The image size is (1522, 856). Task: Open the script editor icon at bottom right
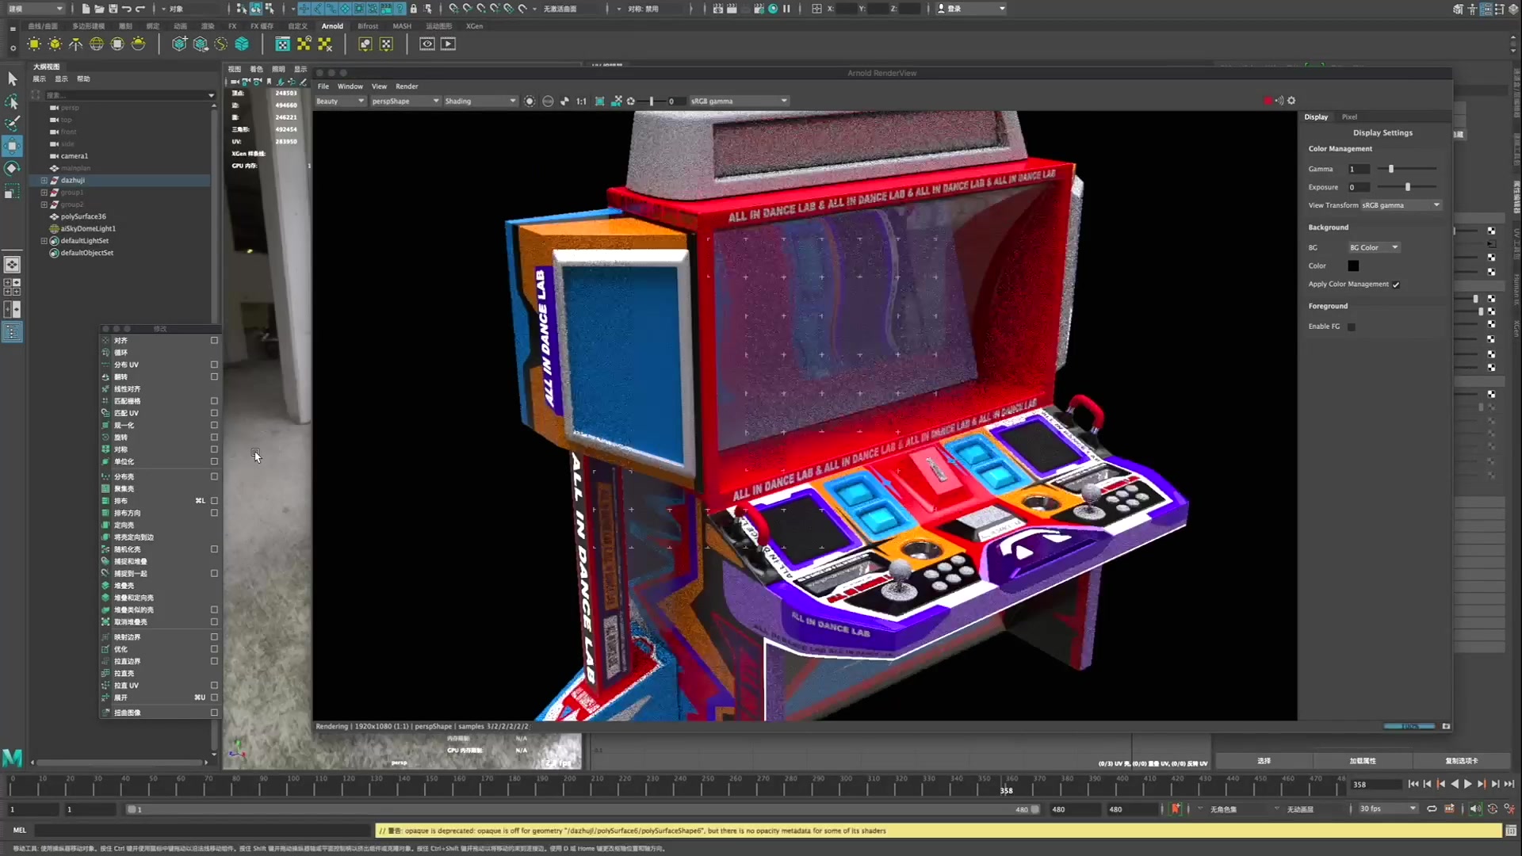[1511, 831]
